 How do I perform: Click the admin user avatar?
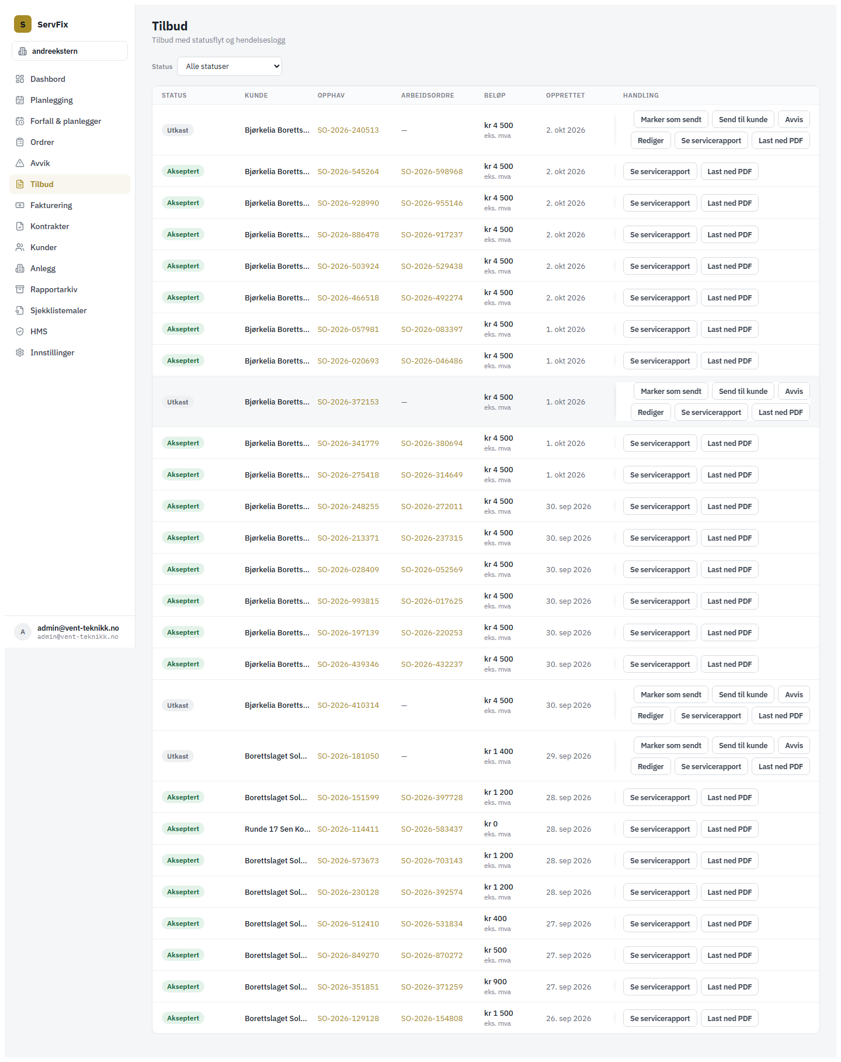(23, 632)
